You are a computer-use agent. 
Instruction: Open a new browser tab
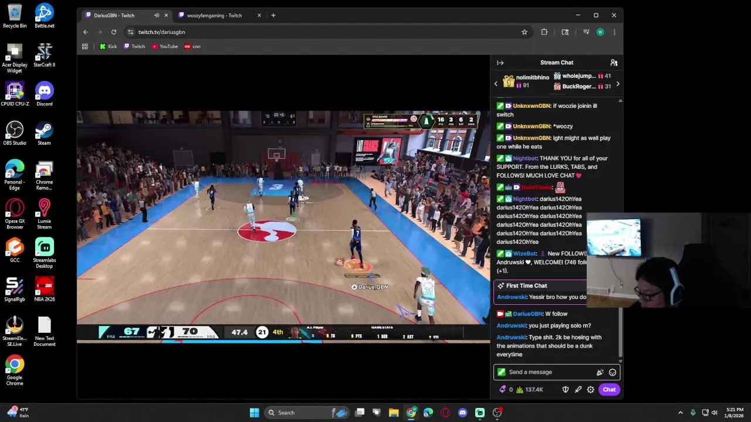click(273, 15)
